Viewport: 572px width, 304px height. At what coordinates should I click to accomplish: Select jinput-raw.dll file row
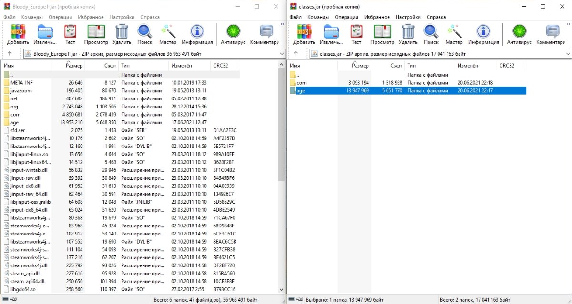121,178
